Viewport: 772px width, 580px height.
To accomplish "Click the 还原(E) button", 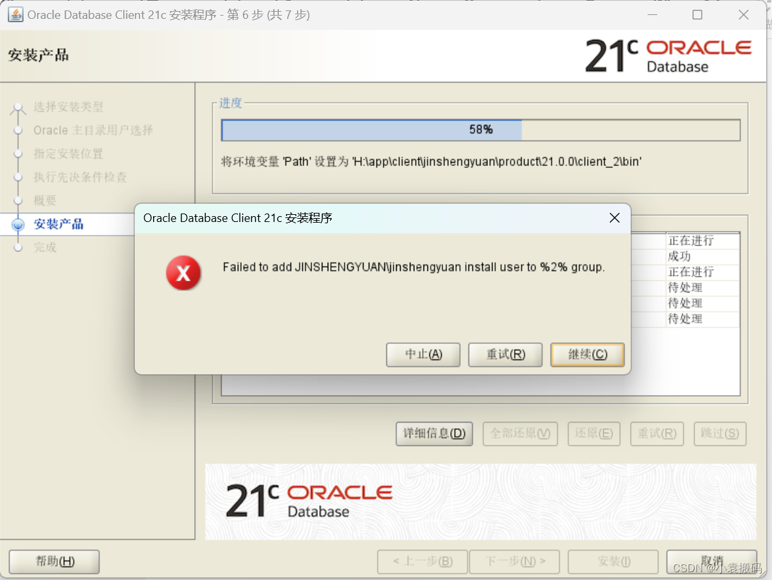I will pyautogui.click(x=593, y=434).
